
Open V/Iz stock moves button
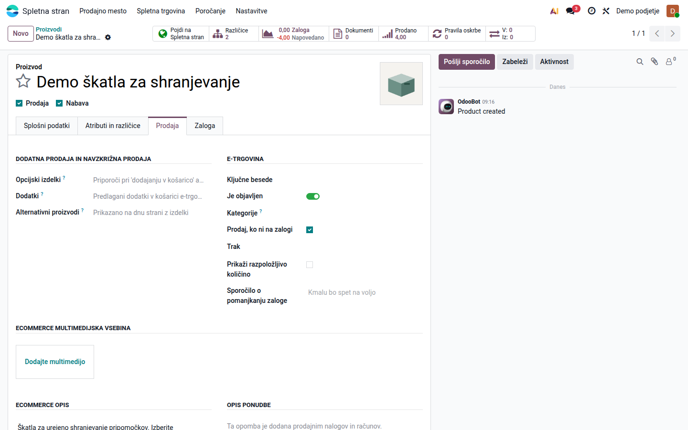click(510, 33)
